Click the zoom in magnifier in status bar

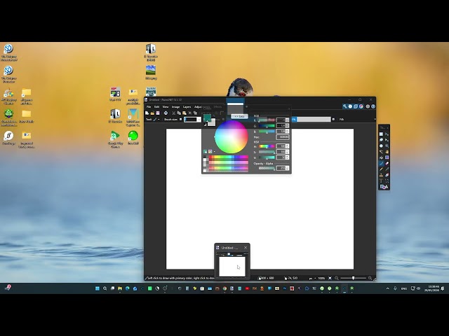(x=370, y=278)
